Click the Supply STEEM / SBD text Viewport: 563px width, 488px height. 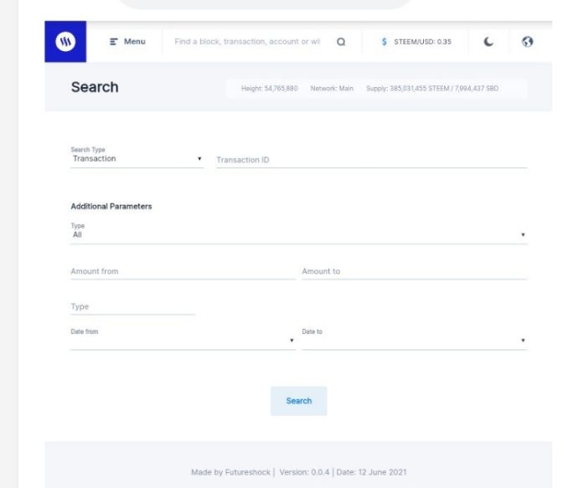[432, 88]
